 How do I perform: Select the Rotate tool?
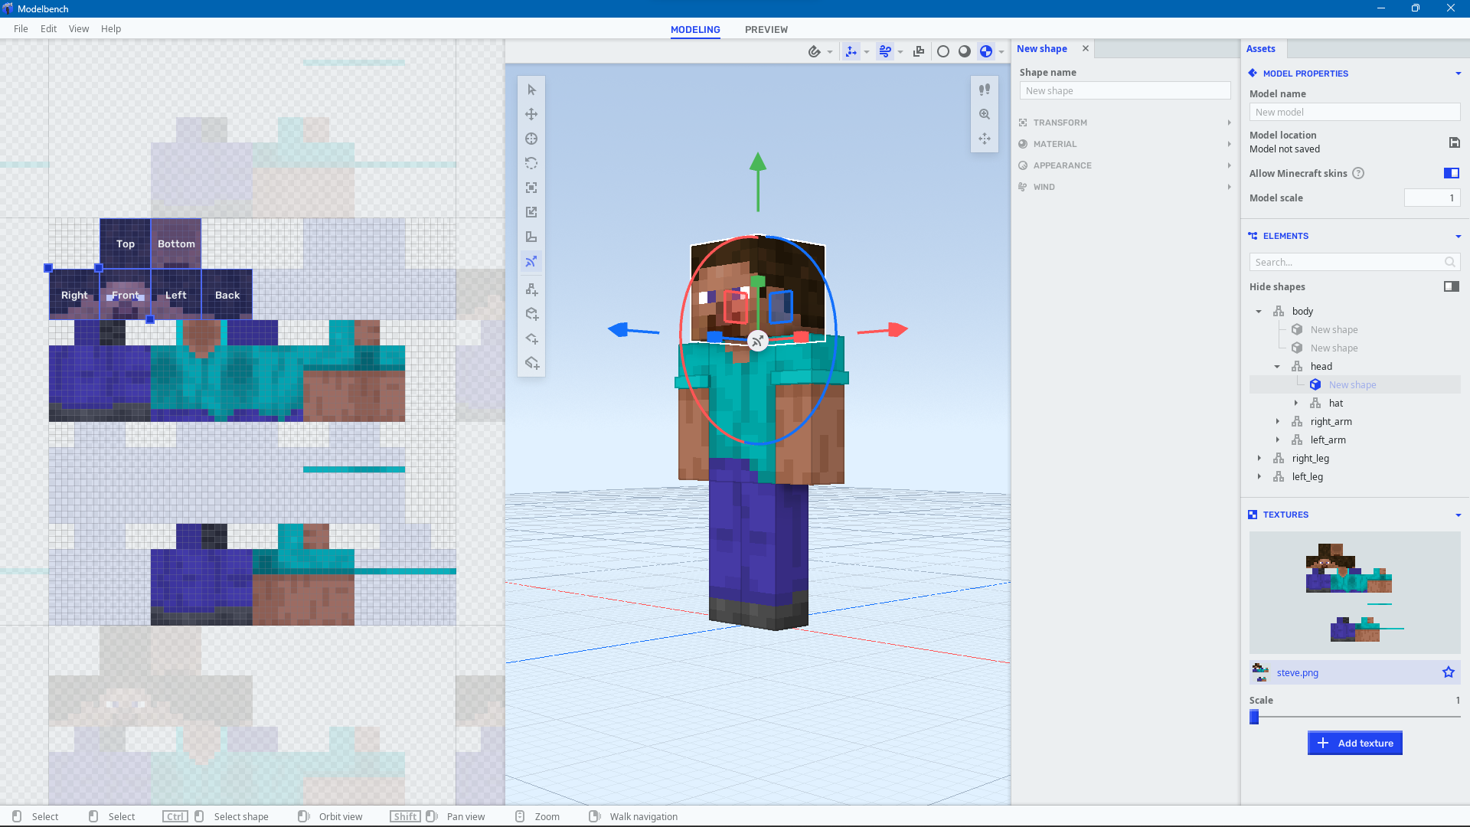click(531, 163)
